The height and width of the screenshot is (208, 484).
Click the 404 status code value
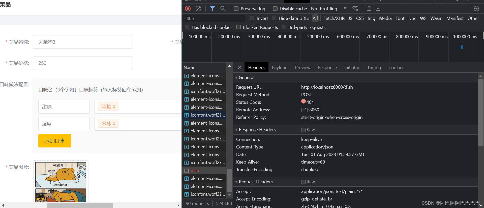click(x=310, y=102)
